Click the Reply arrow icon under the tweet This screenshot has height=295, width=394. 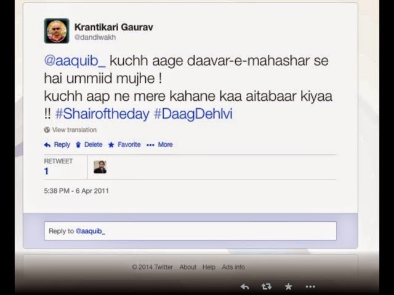click(47, 145)
